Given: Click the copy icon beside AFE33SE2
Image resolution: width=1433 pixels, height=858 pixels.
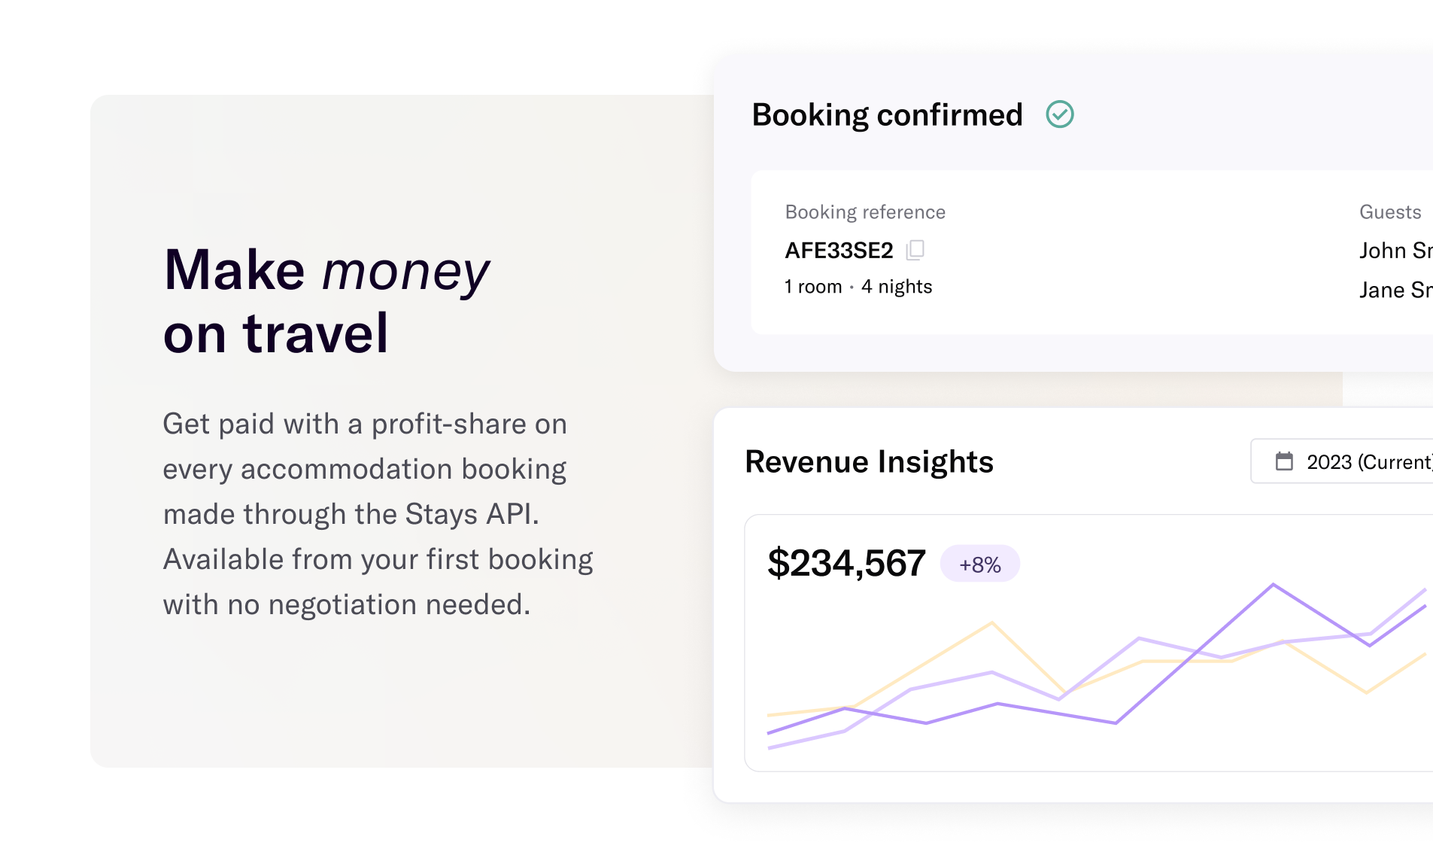Looking at the screenshot, I should [915, 250].
